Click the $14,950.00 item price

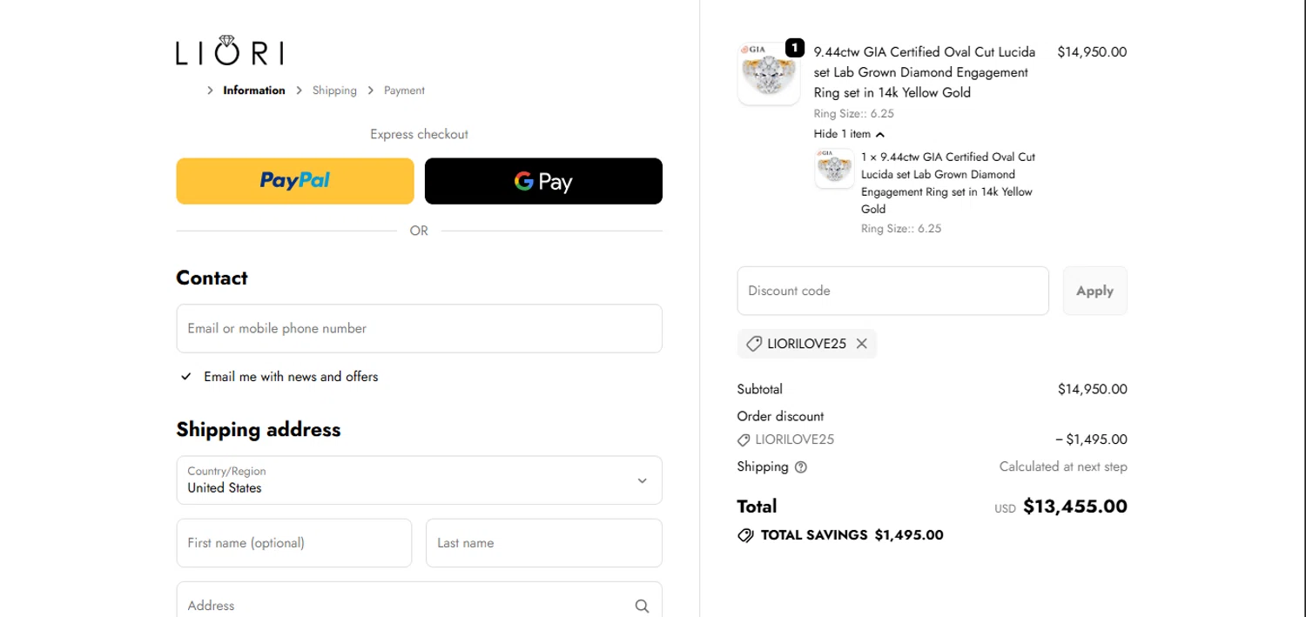pyautogui.click(x=1092, y=52)
